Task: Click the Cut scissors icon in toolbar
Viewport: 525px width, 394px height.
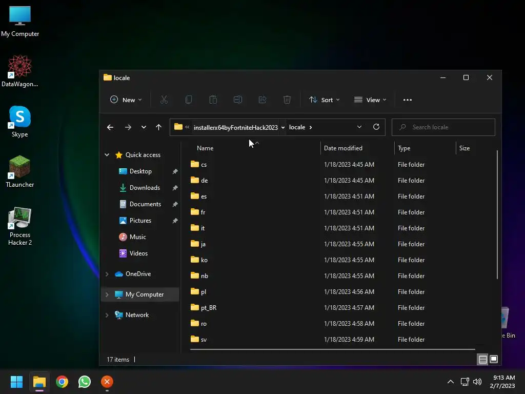Action: (x=164, y=100)
